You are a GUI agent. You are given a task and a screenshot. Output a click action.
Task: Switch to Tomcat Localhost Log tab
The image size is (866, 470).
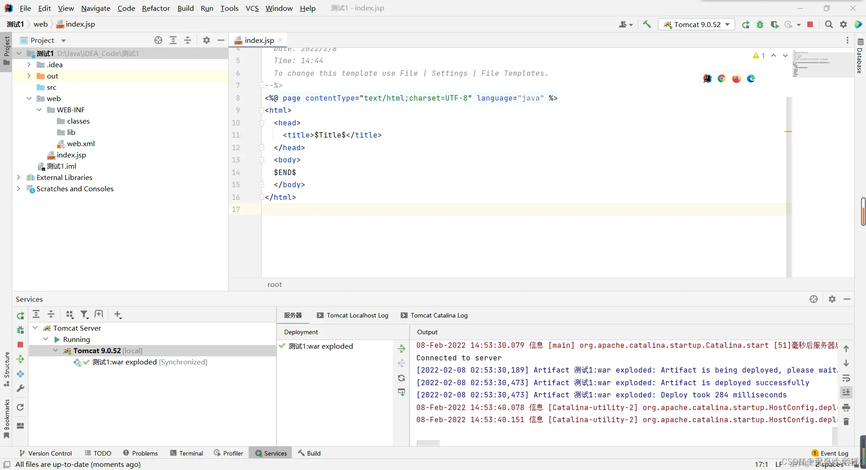point(352,315)
